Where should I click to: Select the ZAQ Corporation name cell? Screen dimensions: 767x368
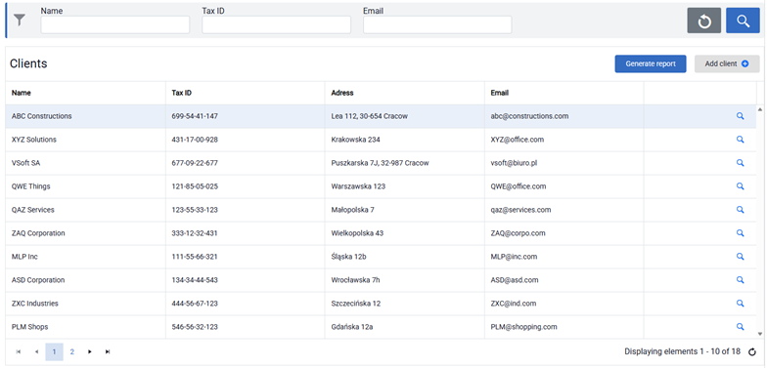click(86, 233)
